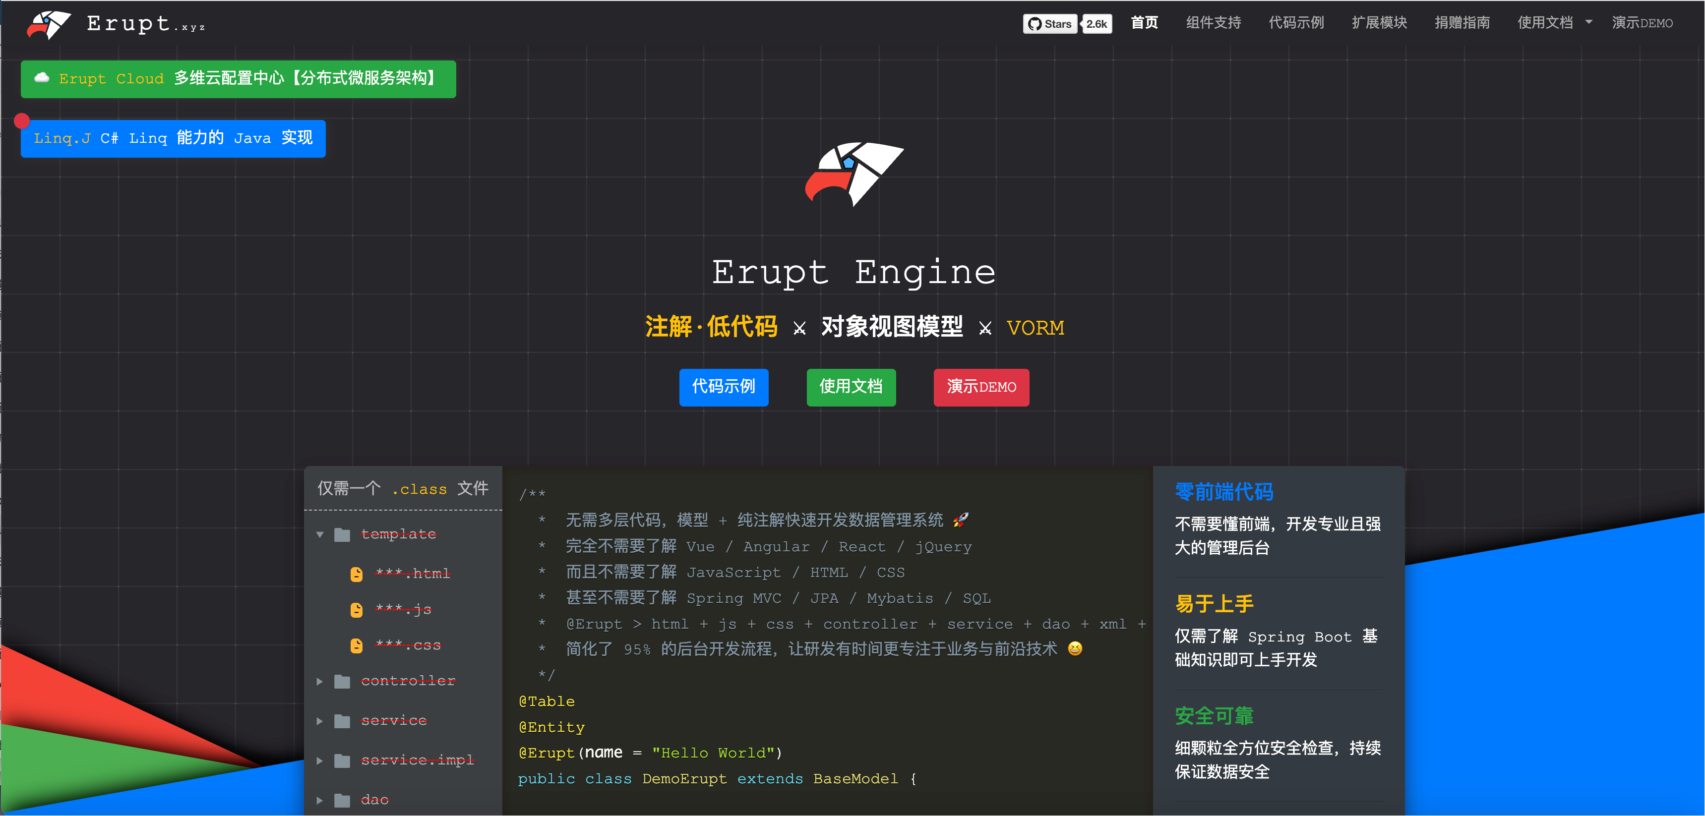Viewport: 1705px width, 816px height.
Task: Select the ***.js tree row
Action: click(403, 609)
